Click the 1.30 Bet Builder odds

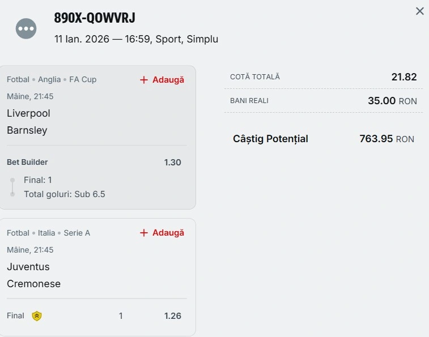coord(172,163)
